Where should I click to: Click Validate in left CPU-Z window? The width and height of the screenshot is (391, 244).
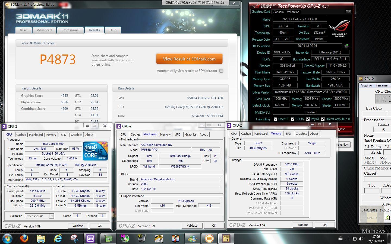coord(78,226)
